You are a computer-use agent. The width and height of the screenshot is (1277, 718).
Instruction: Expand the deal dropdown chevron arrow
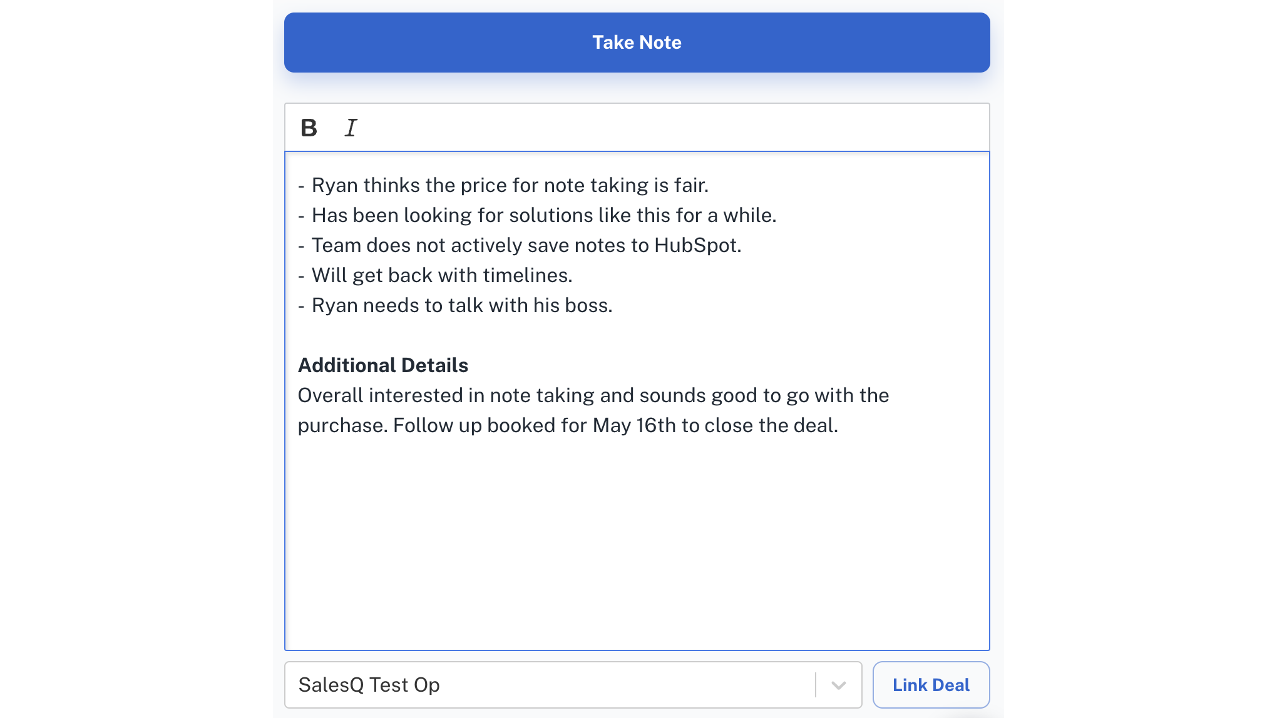click(x=839, y=685)
